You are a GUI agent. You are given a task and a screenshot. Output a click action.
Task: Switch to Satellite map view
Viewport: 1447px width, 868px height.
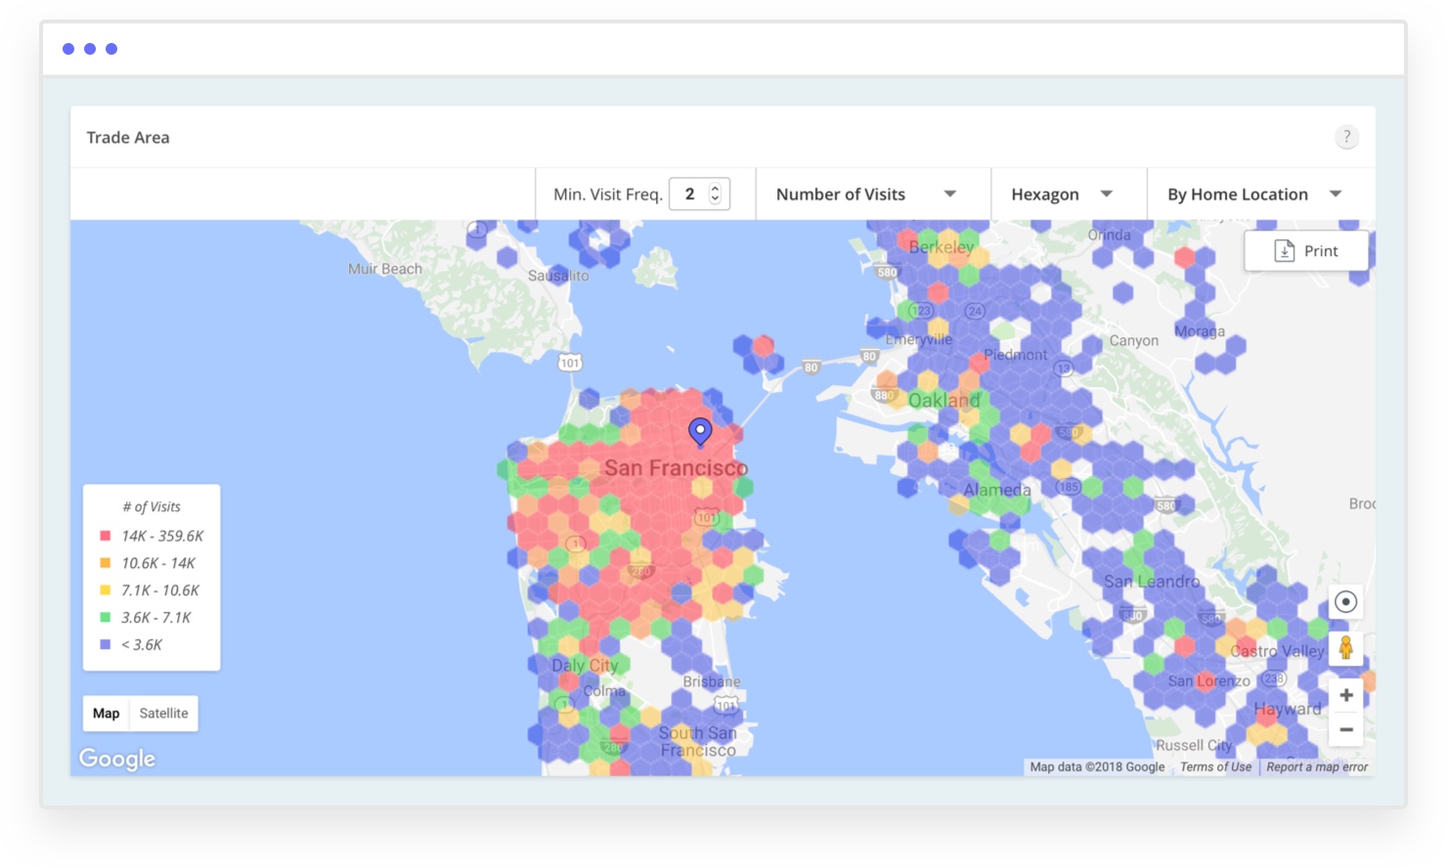pos(163,714)
